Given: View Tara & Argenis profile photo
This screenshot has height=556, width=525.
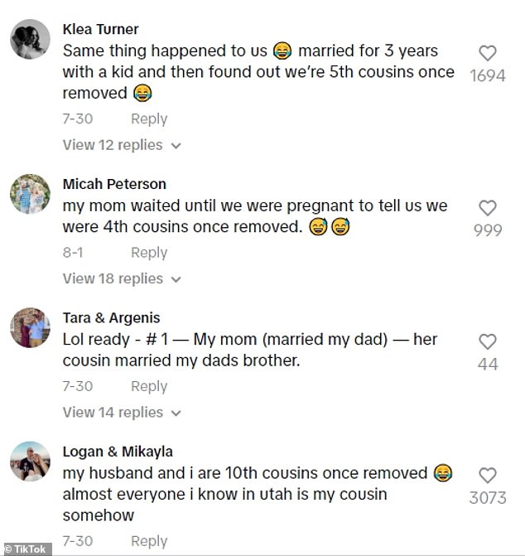Looking at the screenshot, I should (x=31, y=328).
